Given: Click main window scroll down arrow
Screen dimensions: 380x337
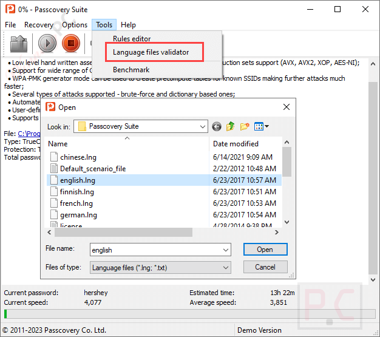Looking at the screenshot, I should click(373, 279).
